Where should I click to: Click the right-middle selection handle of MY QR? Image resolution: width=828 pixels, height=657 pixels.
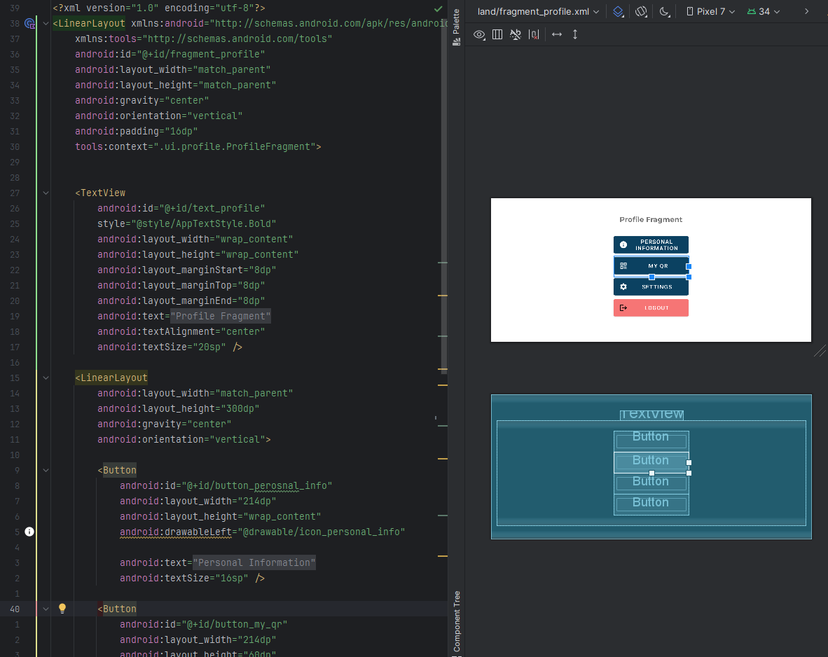(689, 267)
